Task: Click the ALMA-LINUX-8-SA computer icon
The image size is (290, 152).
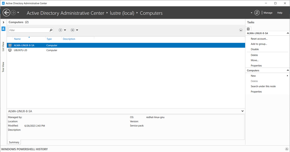Action: pos(10,45)
